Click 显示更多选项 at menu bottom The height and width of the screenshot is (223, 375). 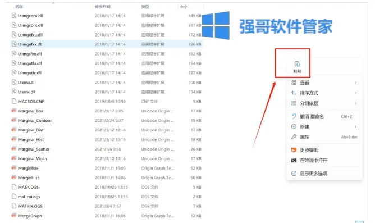coord(324,174)
